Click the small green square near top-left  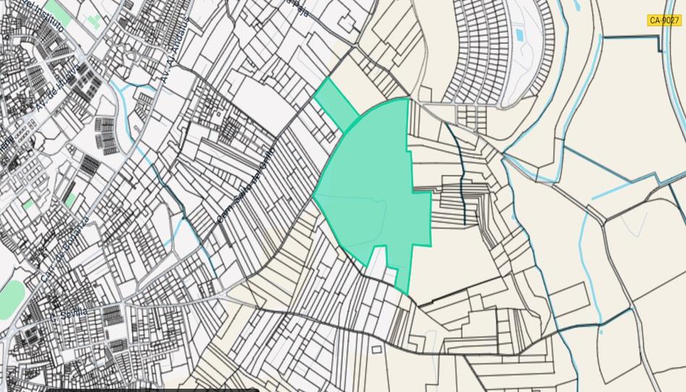point(94,21)
